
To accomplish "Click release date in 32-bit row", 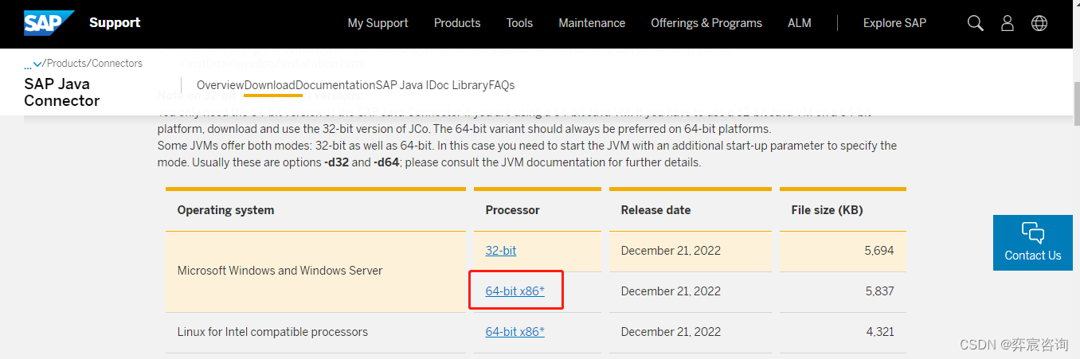I will [x=671, y=250].
